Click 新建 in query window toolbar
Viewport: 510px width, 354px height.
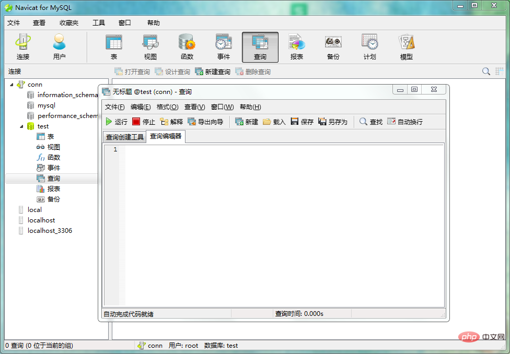point(247,122)
